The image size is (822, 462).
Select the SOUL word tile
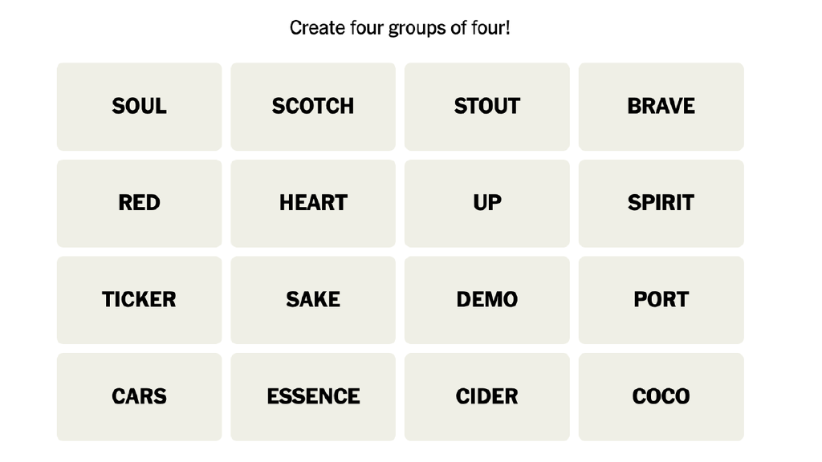pyautogui.click(x=139, y=107)
